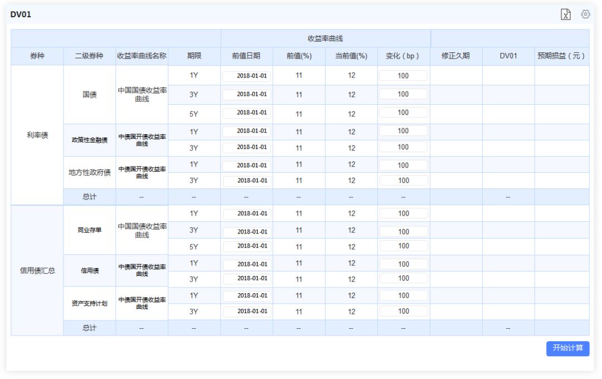This screenshot has width=602, height=379.
Task: Click the 开始计算 button
Action: [568, 348]
